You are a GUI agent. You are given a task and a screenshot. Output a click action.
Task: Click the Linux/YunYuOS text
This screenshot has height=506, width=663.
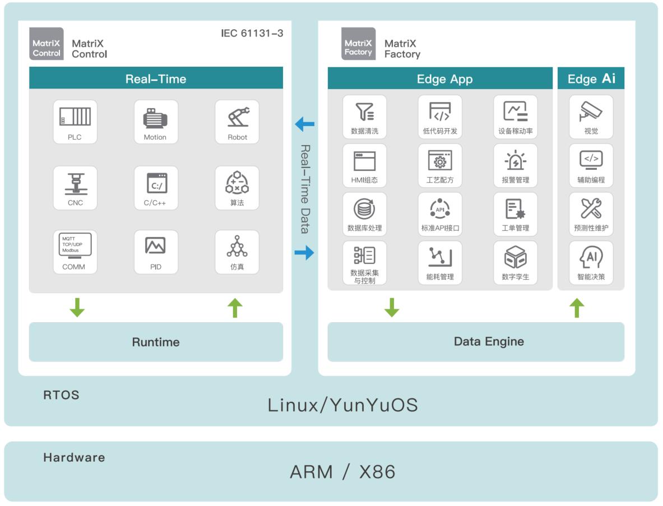tap(343, 405)
